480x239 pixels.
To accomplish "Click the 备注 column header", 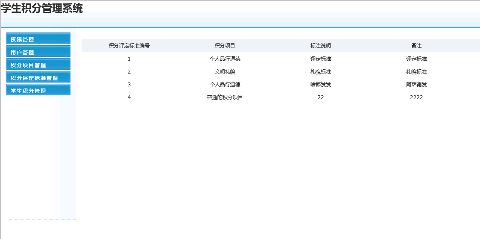I will [416, 46].
